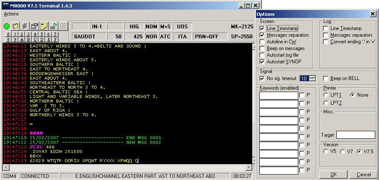379x180 pixels.
Task: Enable Log Line Timestamp checkbox
Action: pos(326,28)
